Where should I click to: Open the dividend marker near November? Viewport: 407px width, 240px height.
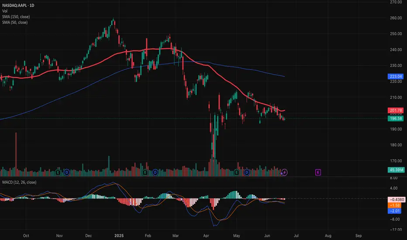pyautogui.click(x=67, y=172)
